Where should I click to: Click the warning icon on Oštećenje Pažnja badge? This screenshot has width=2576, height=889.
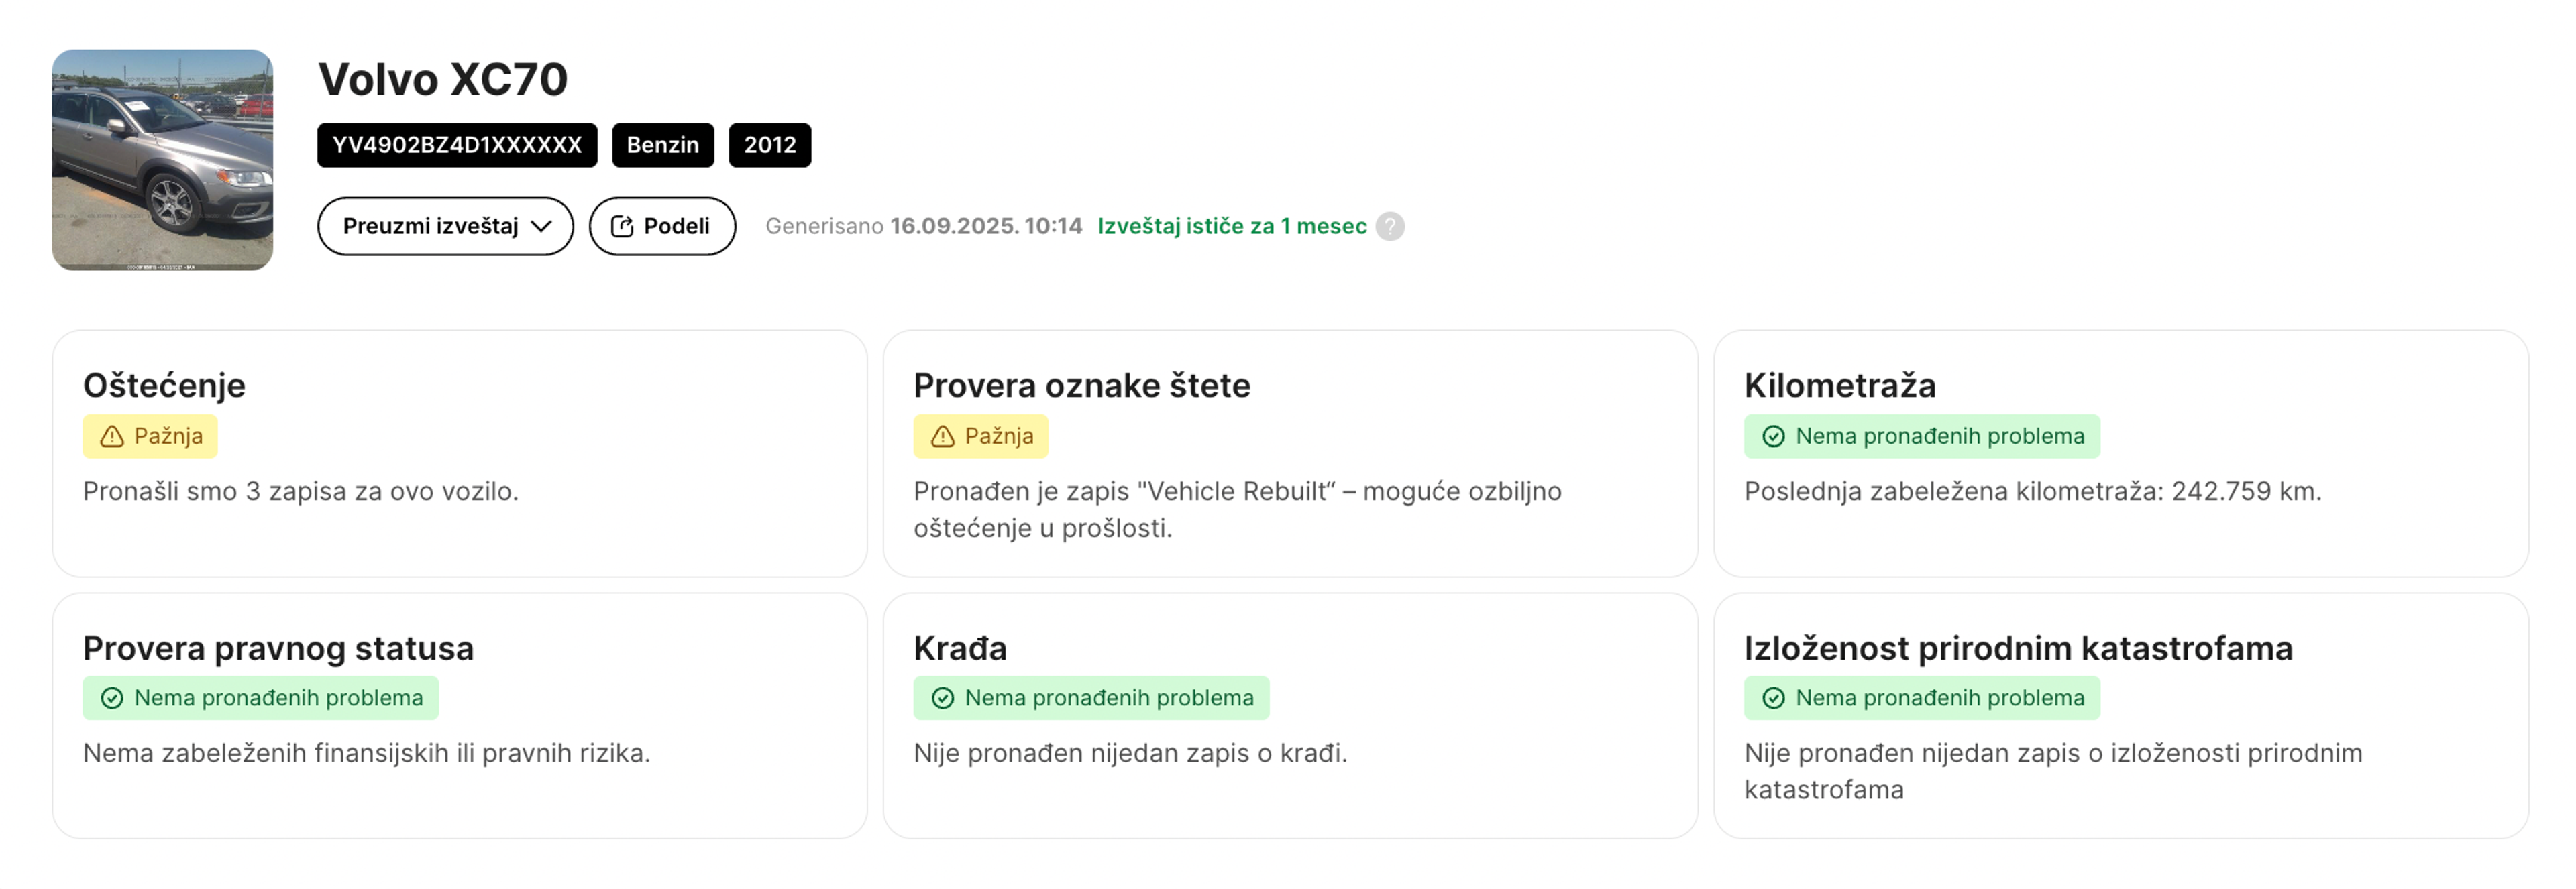(x=112, y=436)
